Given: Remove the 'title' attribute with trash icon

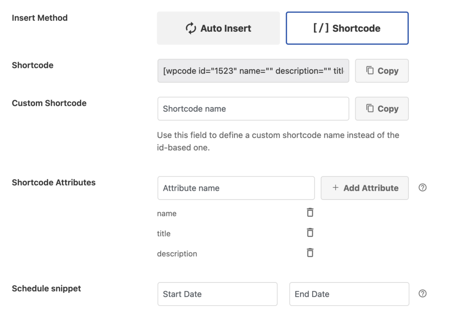Looking at the screenshot, I should (310, 233).
